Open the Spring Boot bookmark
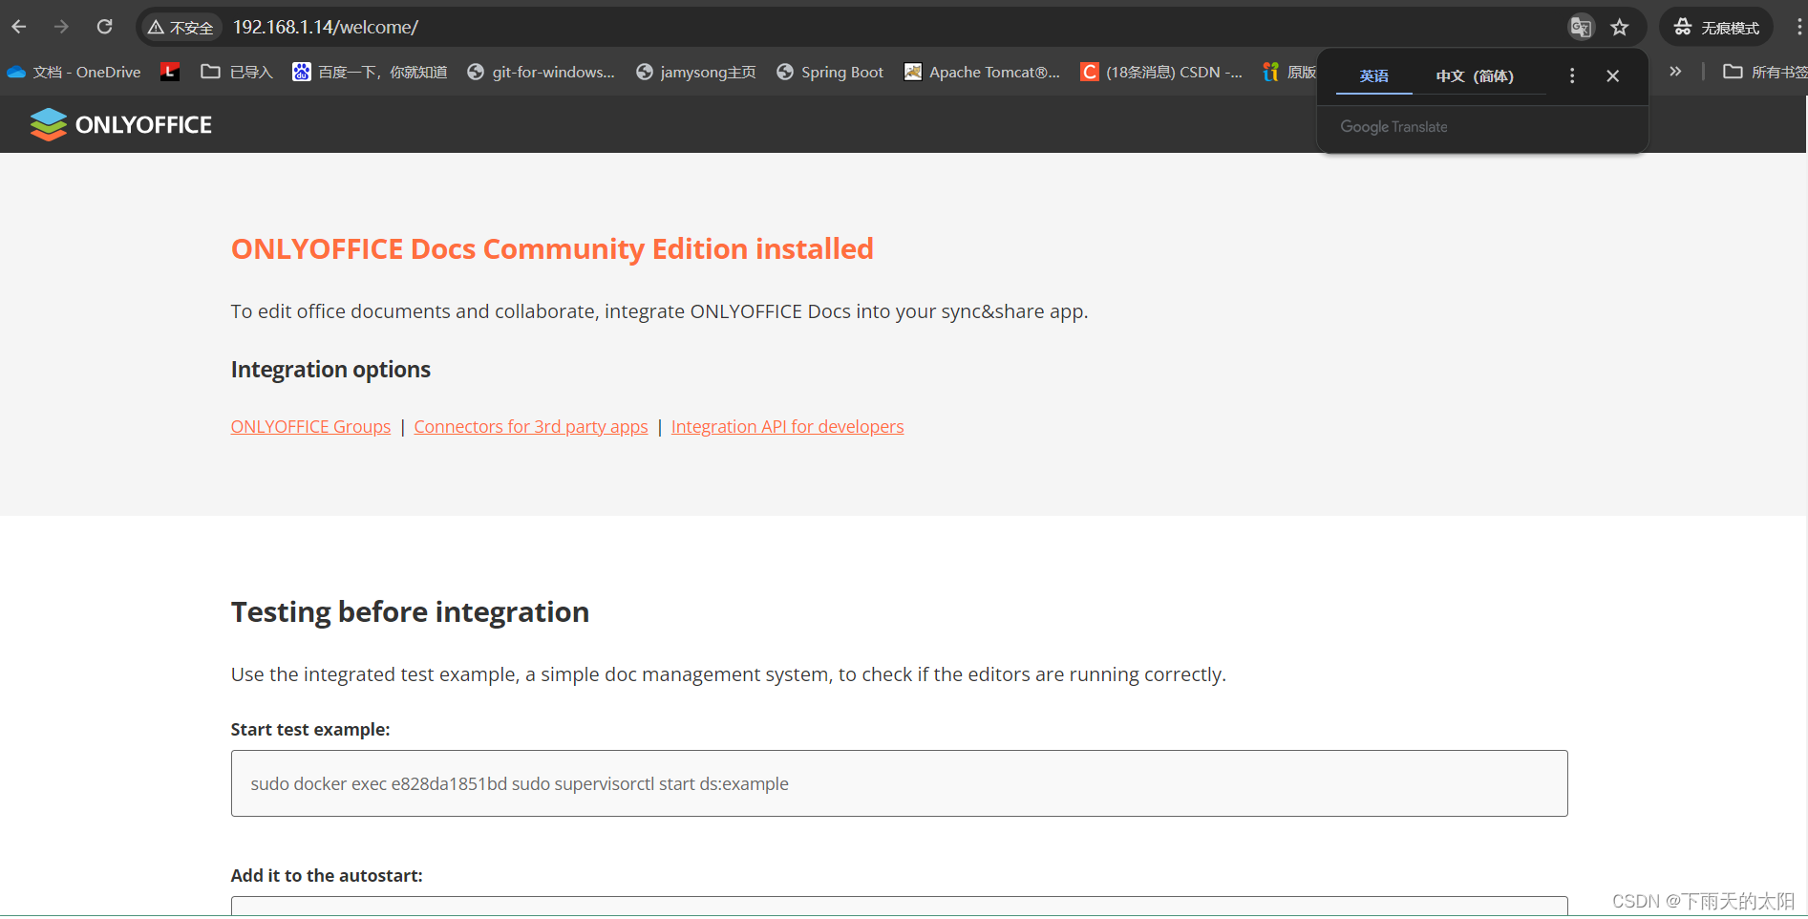 point(829,72)
